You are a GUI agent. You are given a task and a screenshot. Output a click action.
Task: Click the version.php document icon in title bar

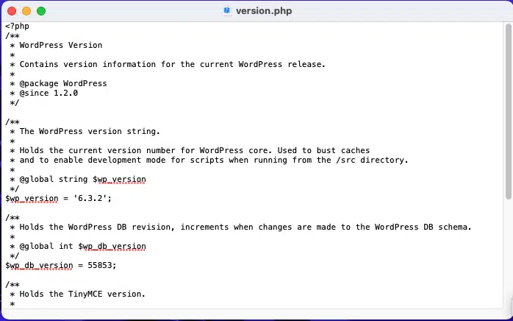227,11
